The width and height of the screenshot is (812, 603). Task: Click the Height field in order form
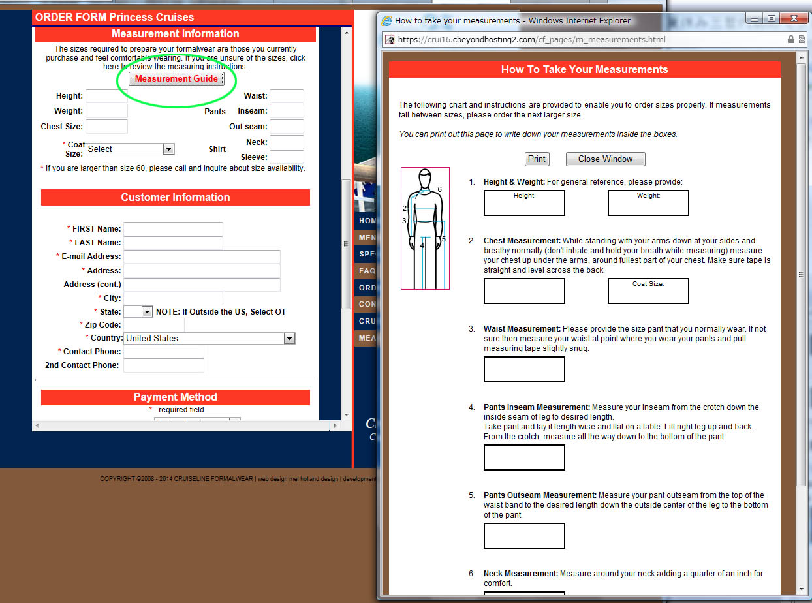click(106, 96)
